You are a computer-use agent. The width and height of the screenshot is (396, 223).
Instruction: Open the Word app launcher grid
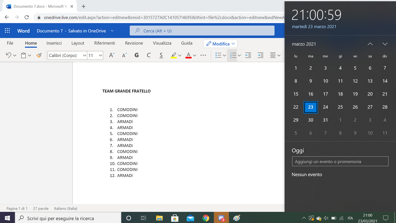pos(7,31)
